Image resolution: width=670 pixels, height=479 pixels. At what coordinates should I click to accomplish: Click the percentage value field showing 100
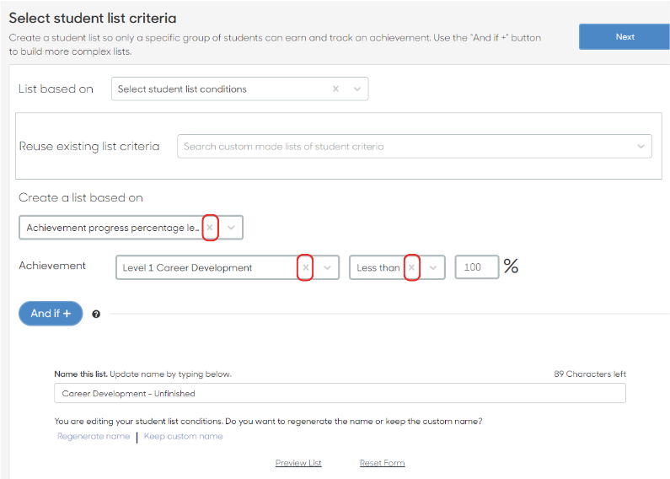tap(477, 267)
